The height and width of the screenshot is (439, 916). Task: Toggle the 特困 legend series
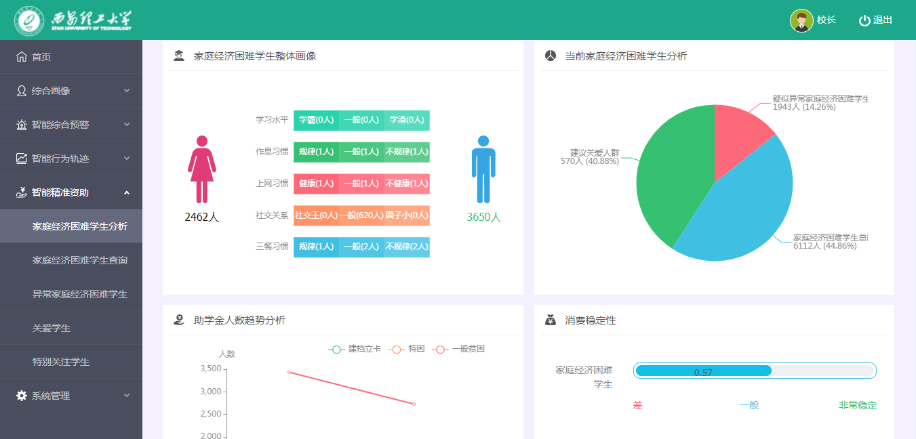coord(407,349)
